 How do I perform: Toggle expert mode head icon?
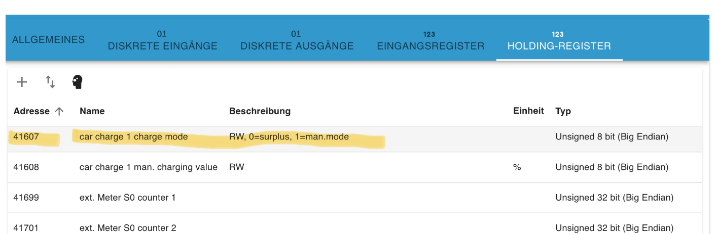click(x=77, y=82)
